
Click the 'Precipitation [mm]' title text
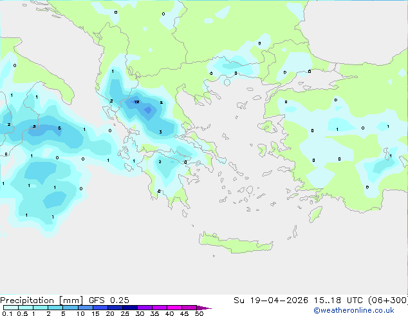[x=41, y=301]
